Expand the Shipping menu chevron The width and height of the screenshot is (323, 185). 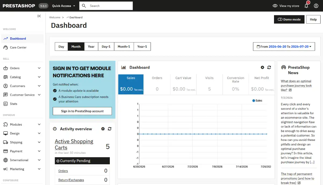point(39,142)
